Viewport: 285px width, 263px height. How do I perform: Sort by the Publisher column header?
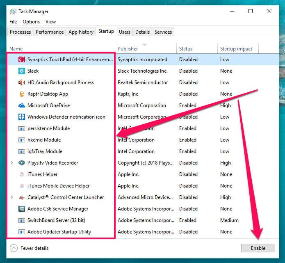(146, 48)
